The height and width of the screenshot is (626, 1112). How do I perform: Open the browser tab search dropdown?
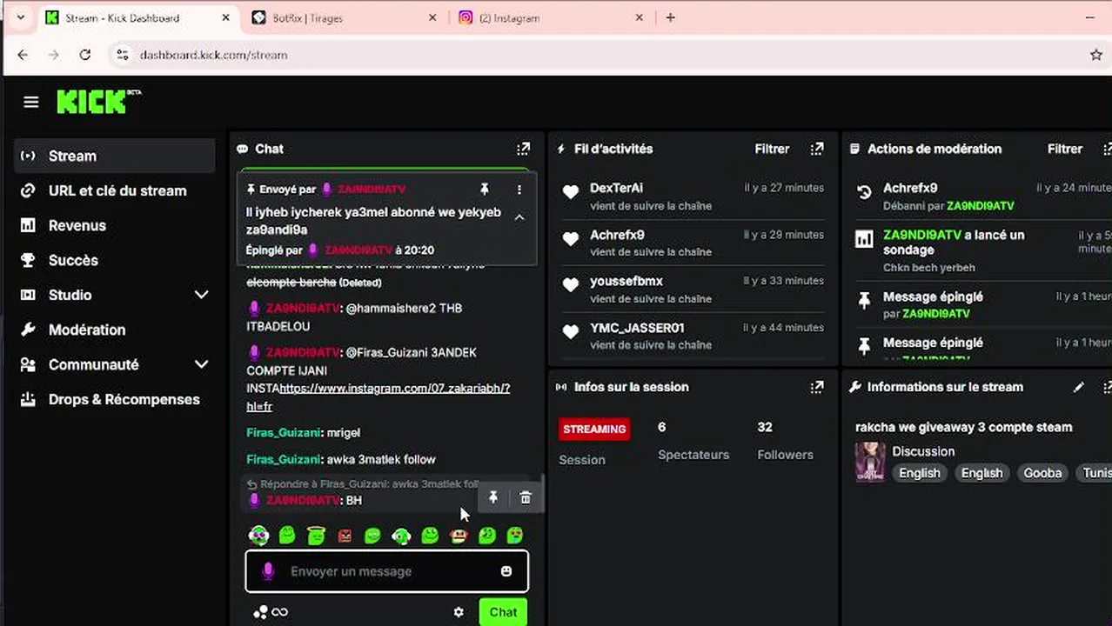coord(20,17)
